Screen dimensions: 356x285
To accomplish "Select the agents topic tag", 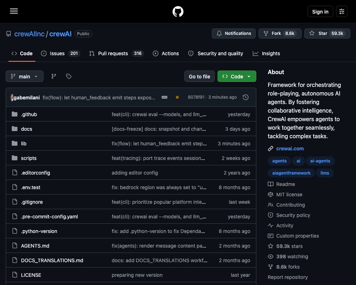I will [279, 161].
